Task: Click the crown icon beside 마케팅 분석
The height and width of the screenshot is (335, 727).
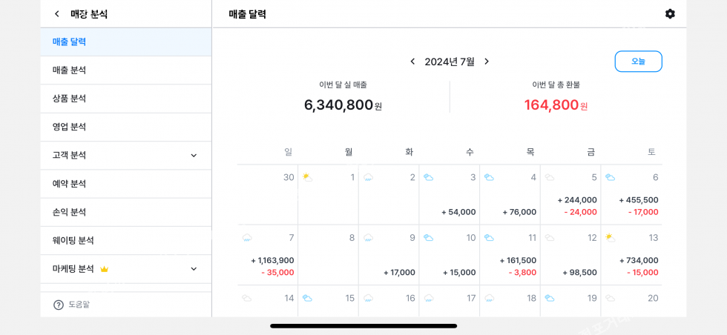Action: click(x=105, y=269)
